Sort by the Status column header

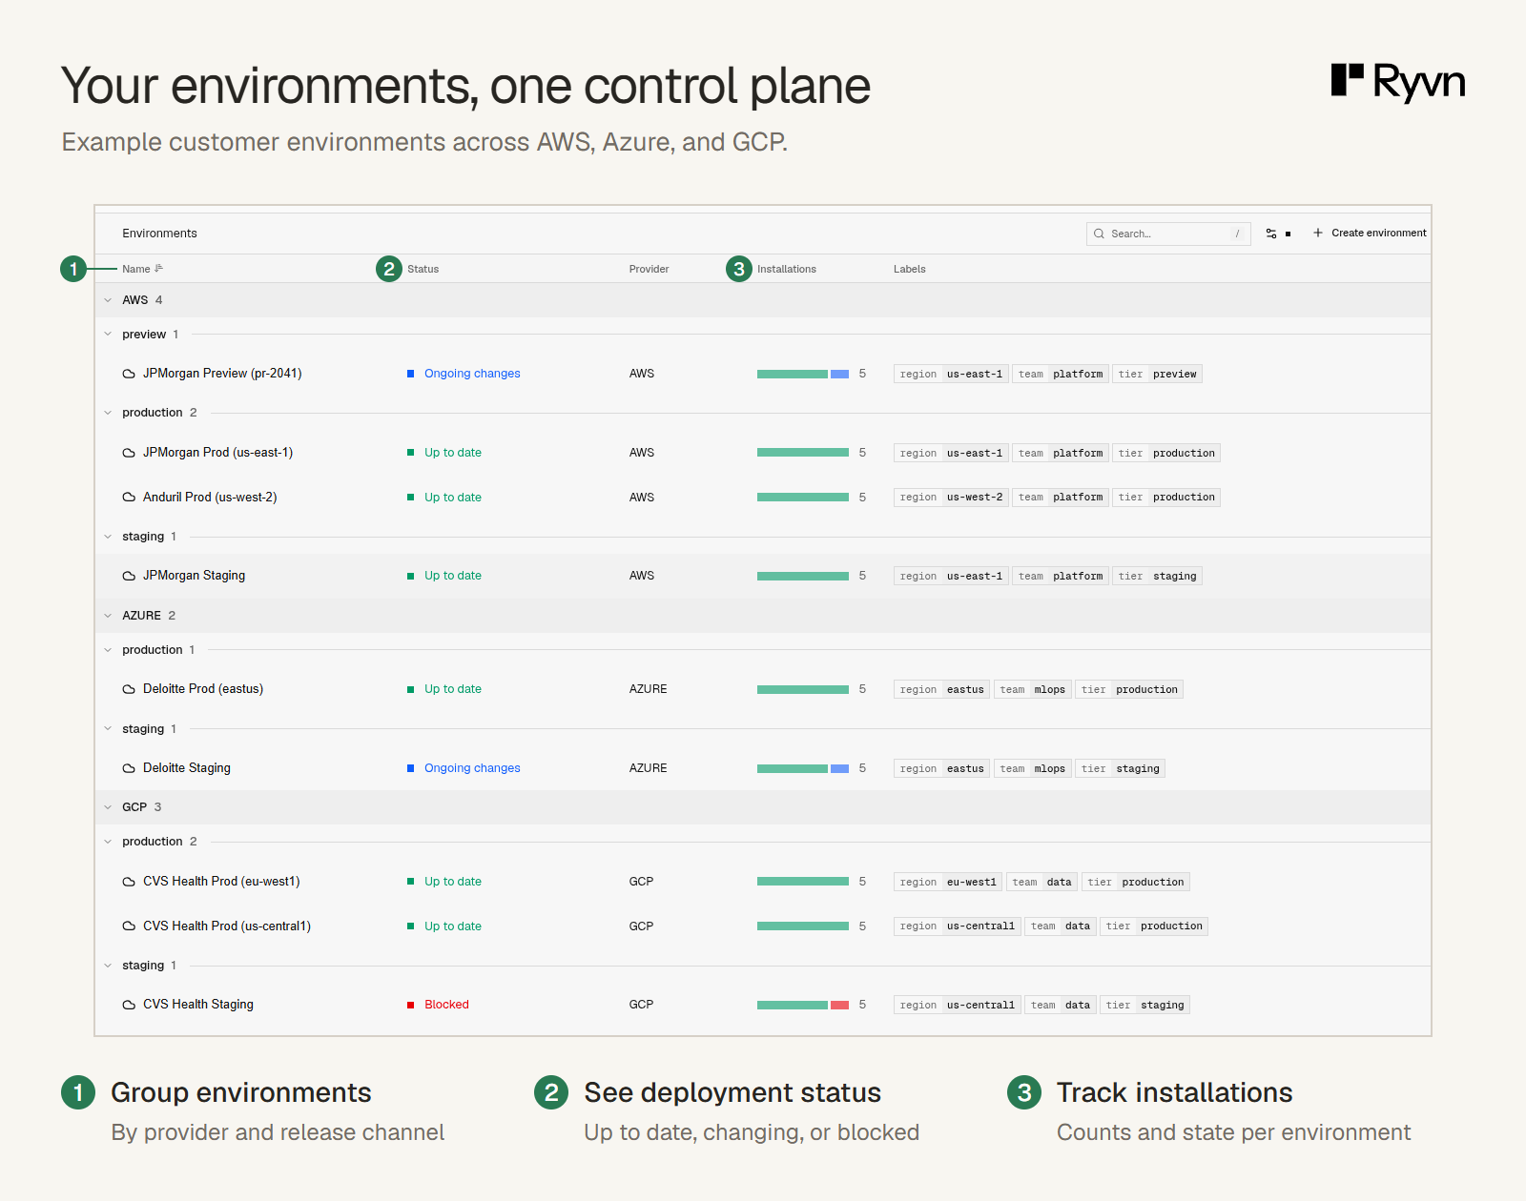(x=423, y=269)
